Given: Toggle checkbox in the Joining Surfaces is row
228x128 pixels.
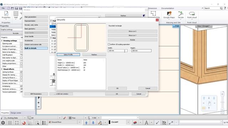Looking at the screenshot, I should [x=21, y=78].
